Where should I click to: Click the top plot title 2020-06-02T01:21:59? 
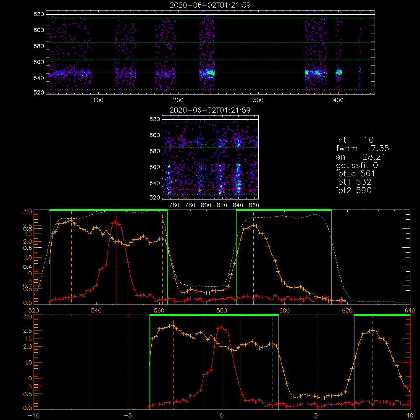coord(210,5)
